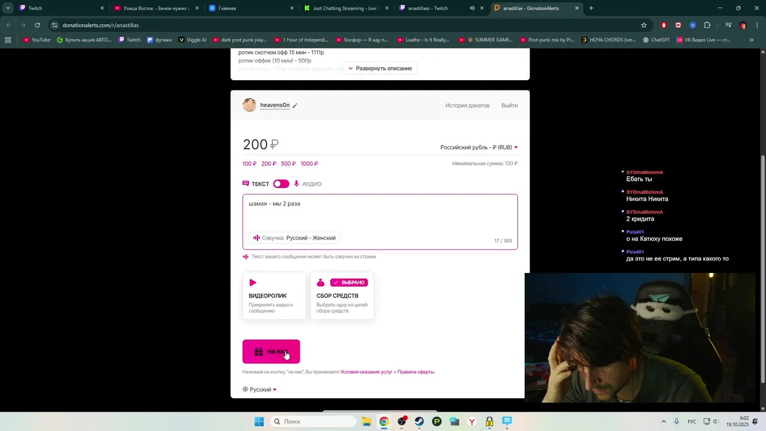Switch to the Главная tab
766x431 pixels.
[x=251, y=8]
